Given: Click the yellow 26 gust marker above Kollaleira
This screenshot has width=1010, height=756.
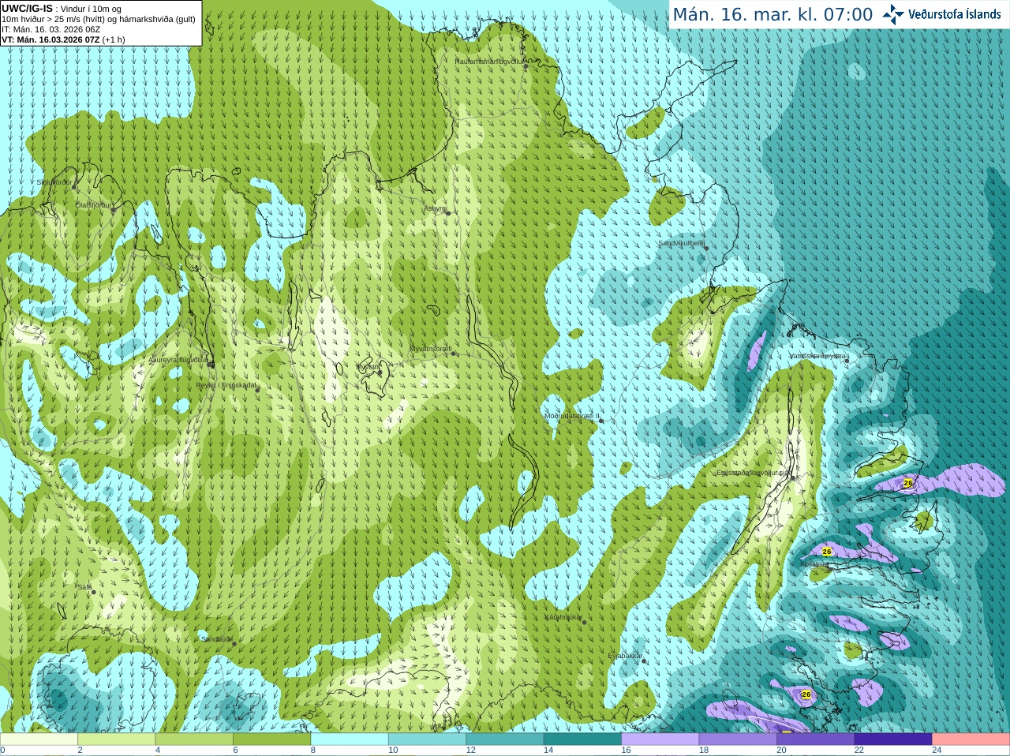Looking at the screenshot, I should 827,552.
